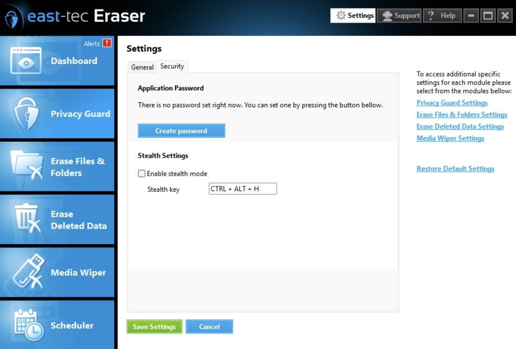
Task: Enable stealth mode checkbox
Action: point(141,173)
